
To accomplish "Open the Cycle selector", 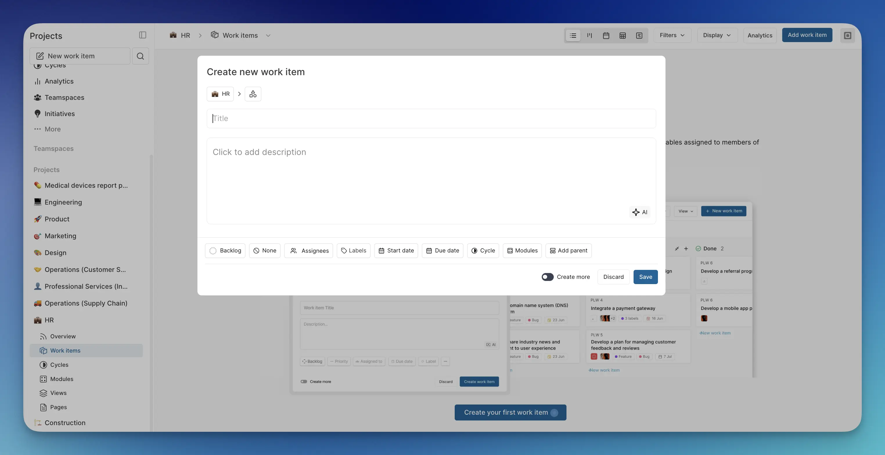I will tap(483, 251).
